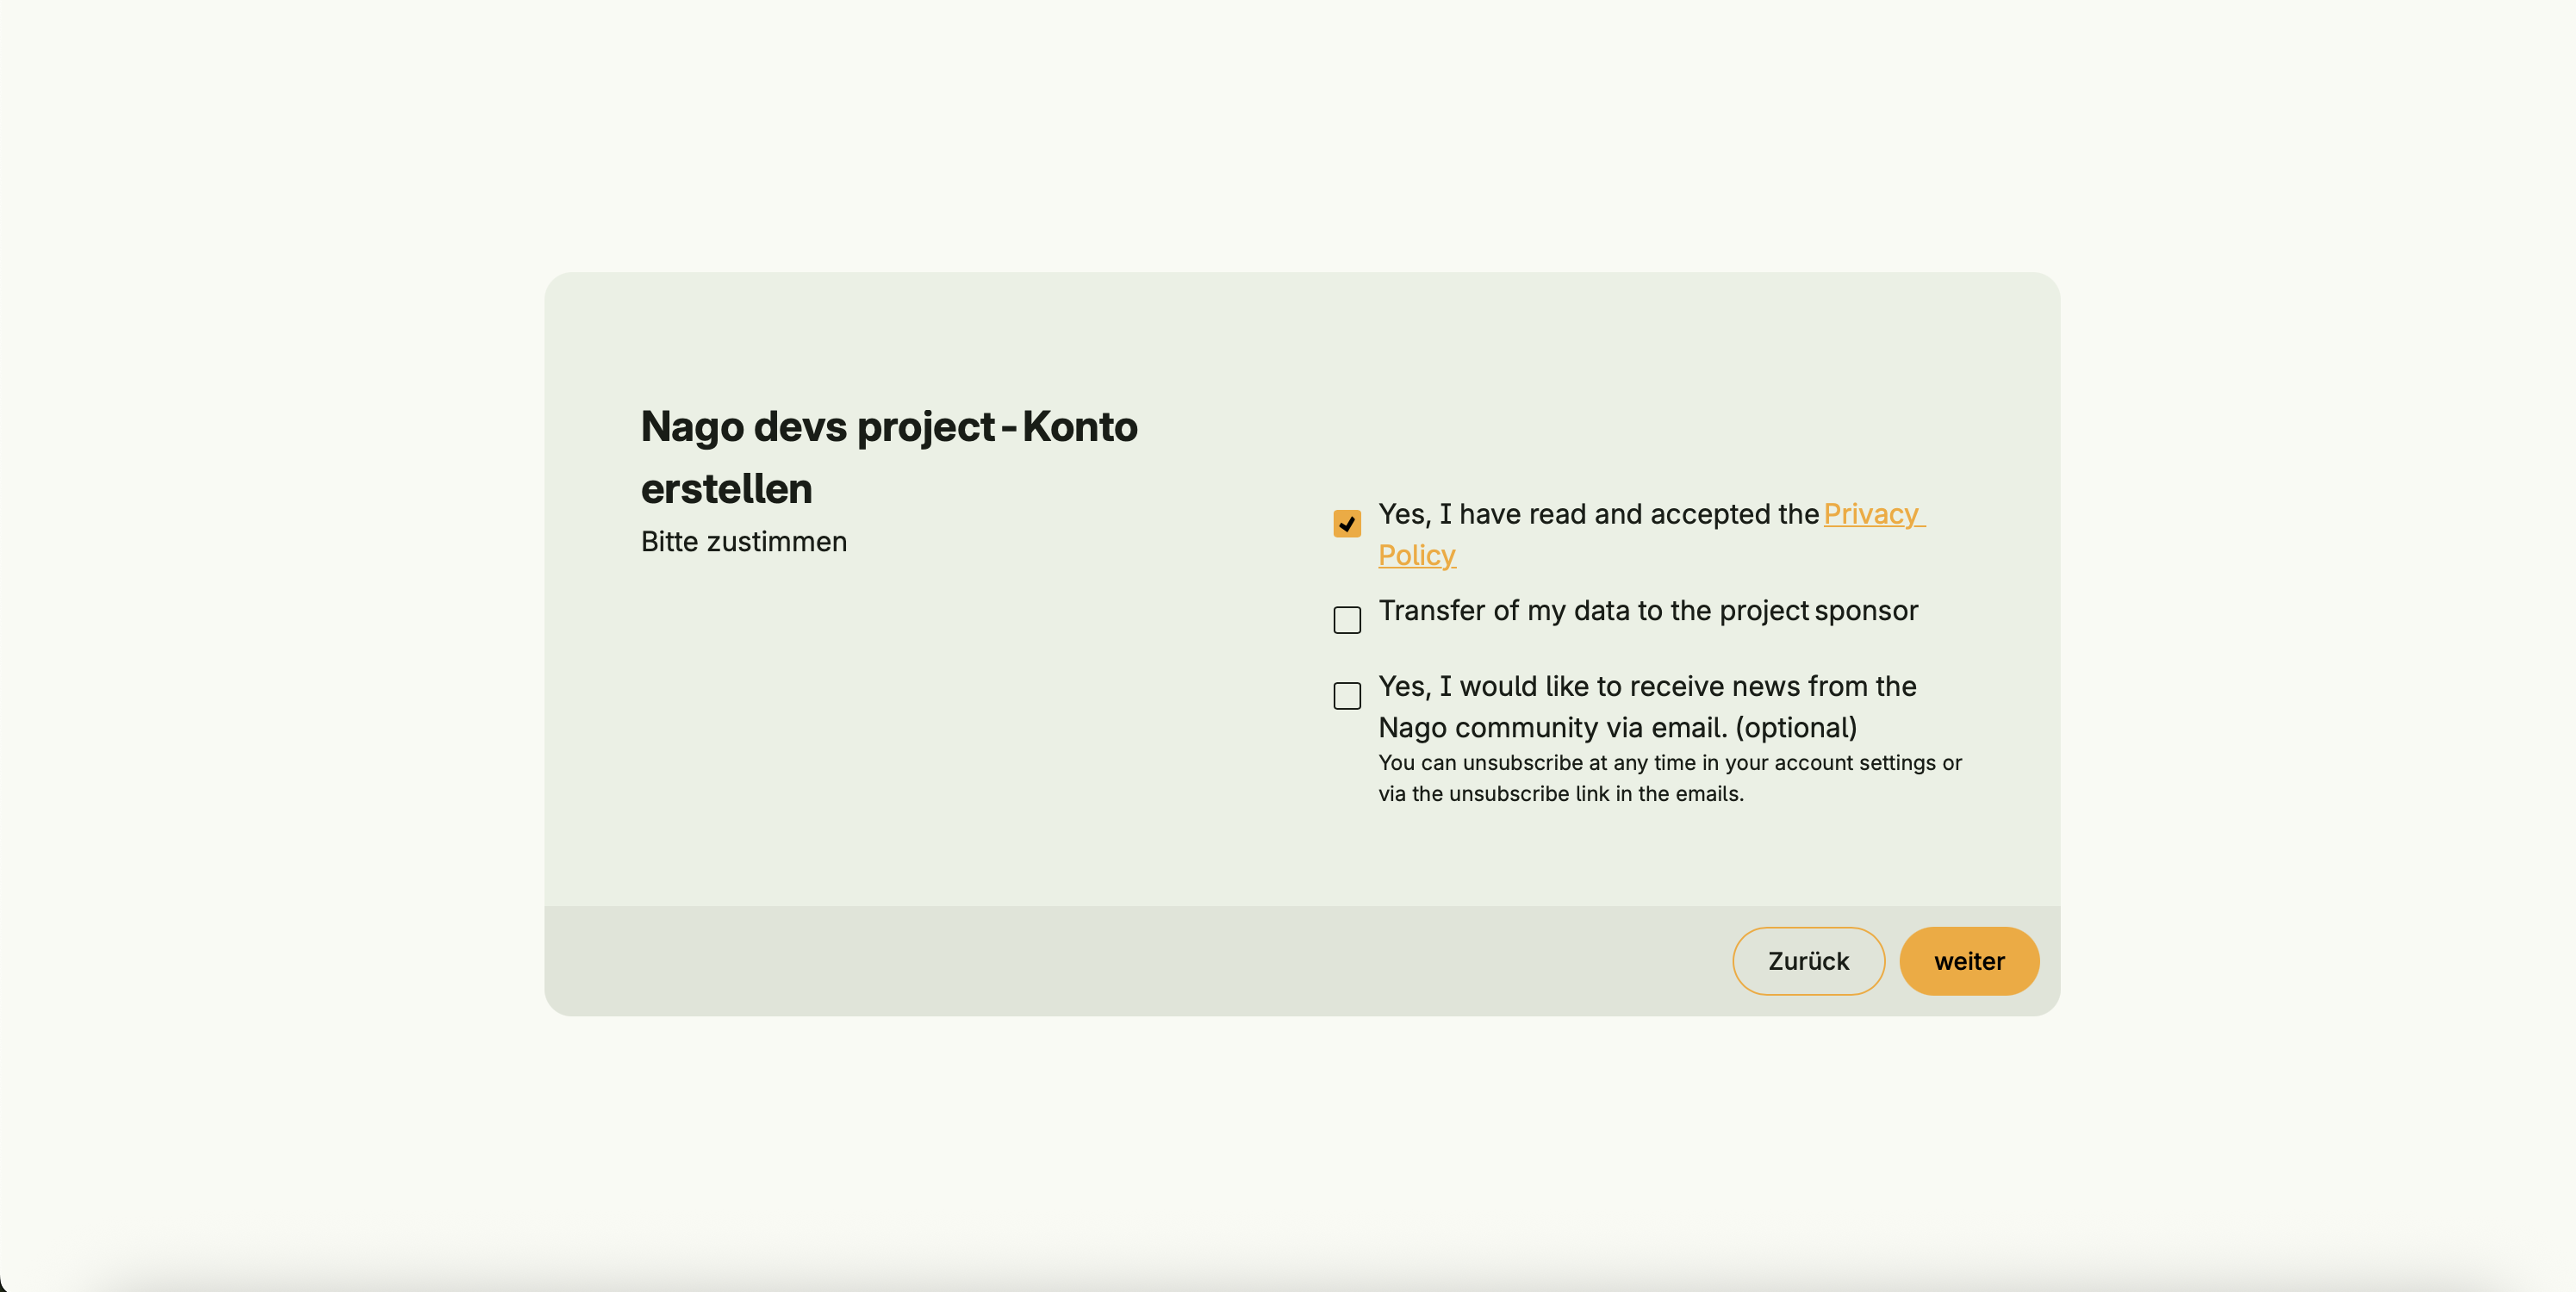2576x1292 pixels.
Task: Click the word 'erstellen' in the heading
Action: click(x=726, y=489)
